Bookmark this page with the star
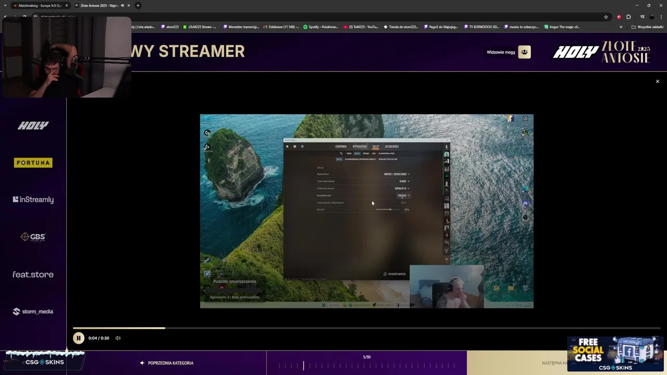667x375 pixels. click(606, 17)
